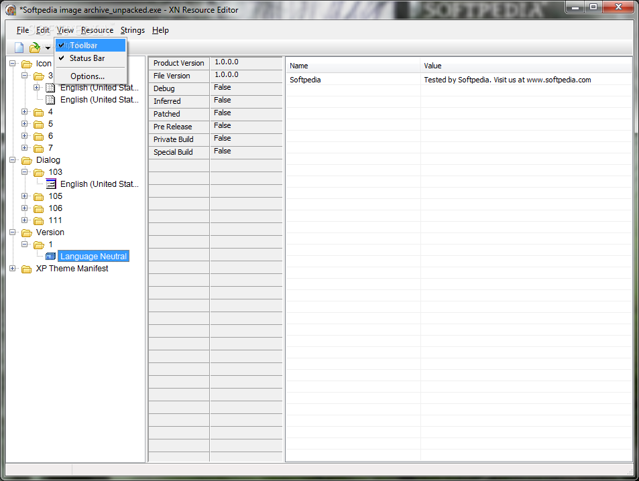This screenshot has height=481, width=639.
Task: Click the Name column header
Action: pyautogui.click(x=353, y=66)
